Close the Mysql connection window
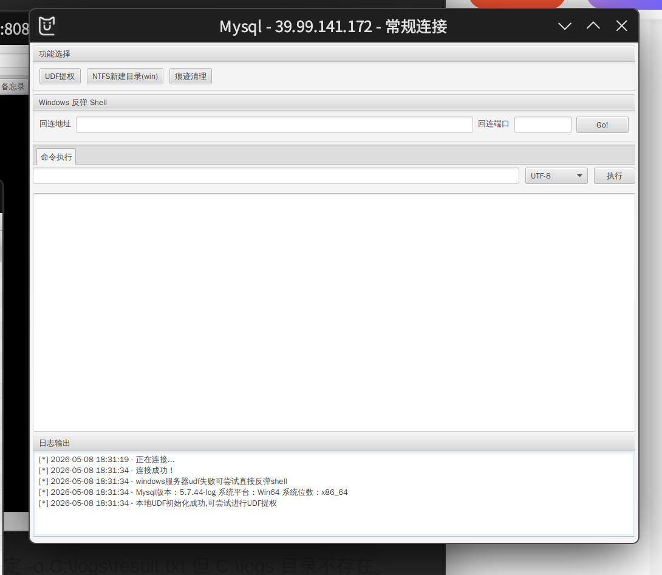Viewport: 662px width, 575px height. coord(621,26)
